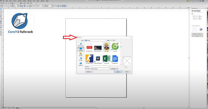Click the create new folder icon
This screenshot has height=109, width=208.
click(112, 41)
